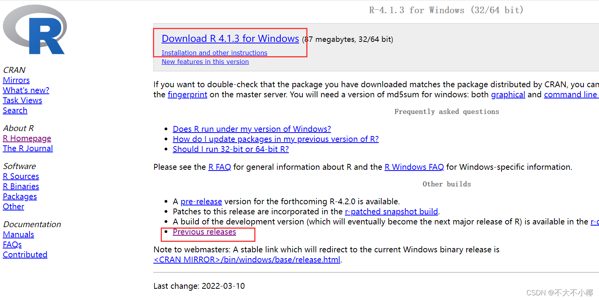This screenshot has width=599, height=300.
Task: Open 'How do I update packages' FAQ link
Action: pyautogui.click(x=276, y=139)
